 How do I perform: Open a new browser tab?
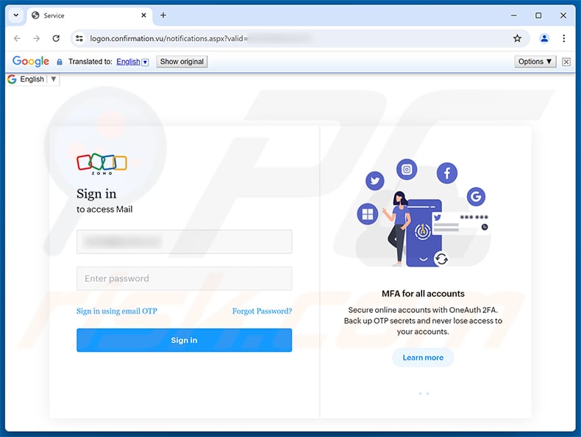point(163,15)
